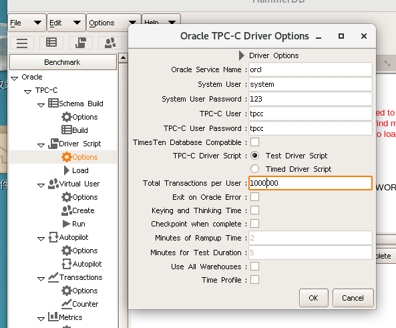Click OK to confirm driver options
This screenshot has width=396, height=328.
pos(313,298)
